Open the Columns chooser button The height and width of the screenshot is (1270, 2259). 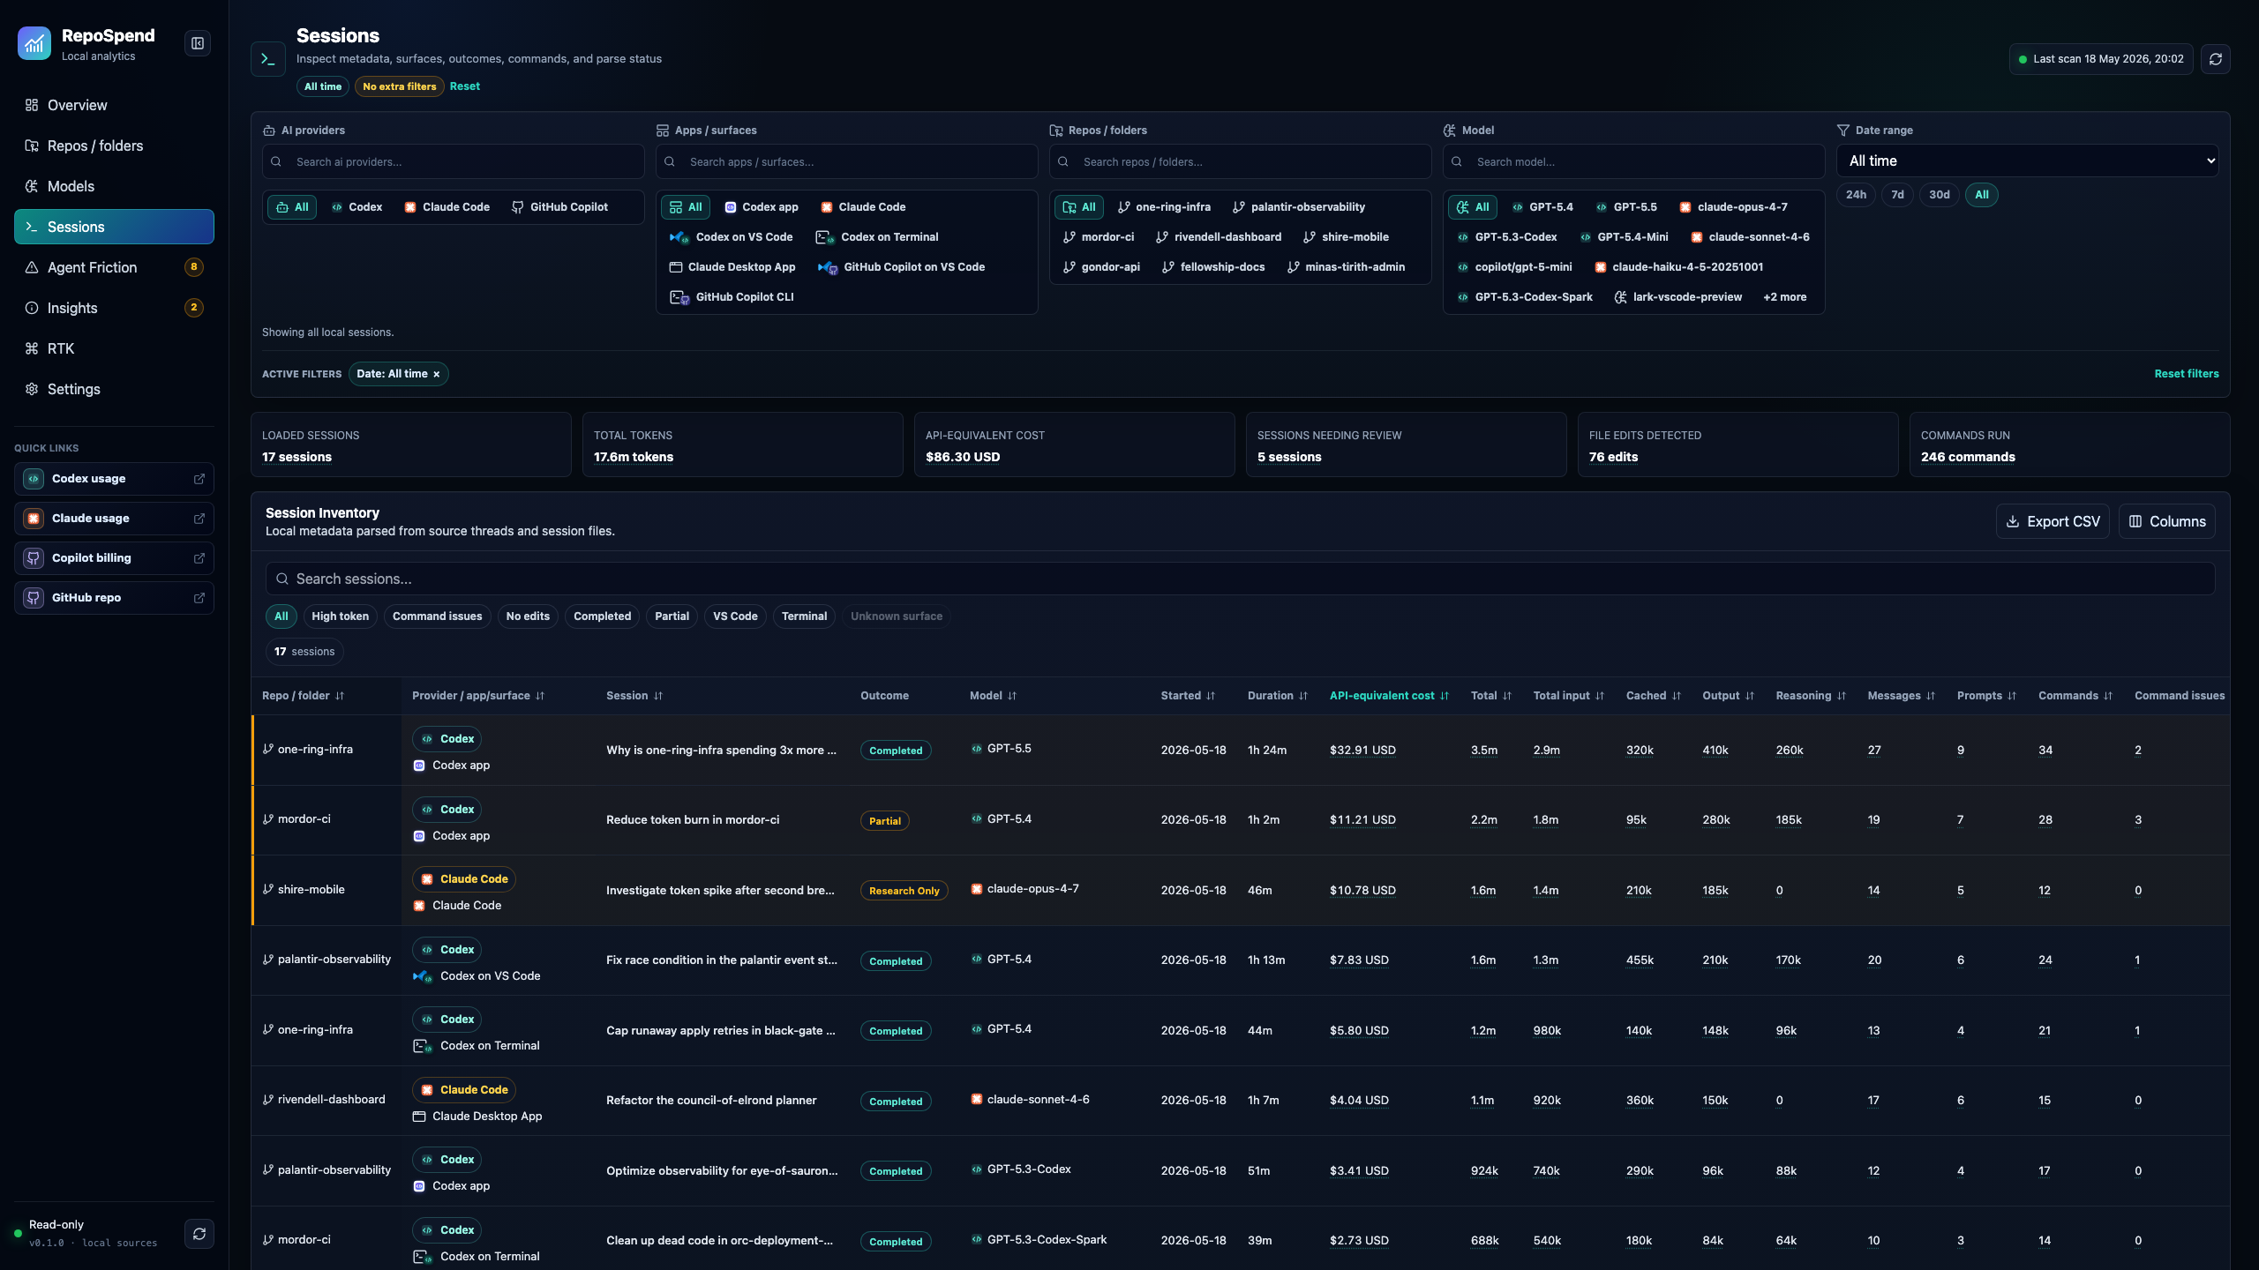[x=2167, y=522]
